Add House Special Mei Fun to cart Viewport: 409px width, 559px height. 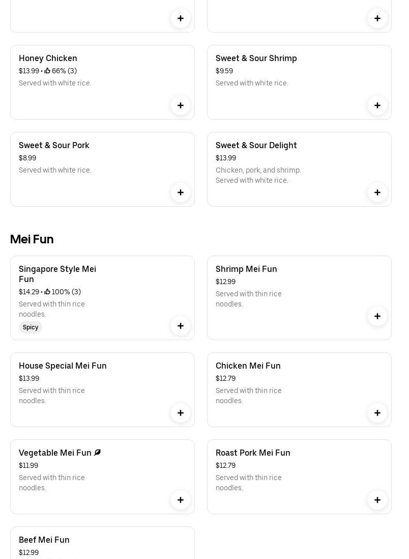181,413
